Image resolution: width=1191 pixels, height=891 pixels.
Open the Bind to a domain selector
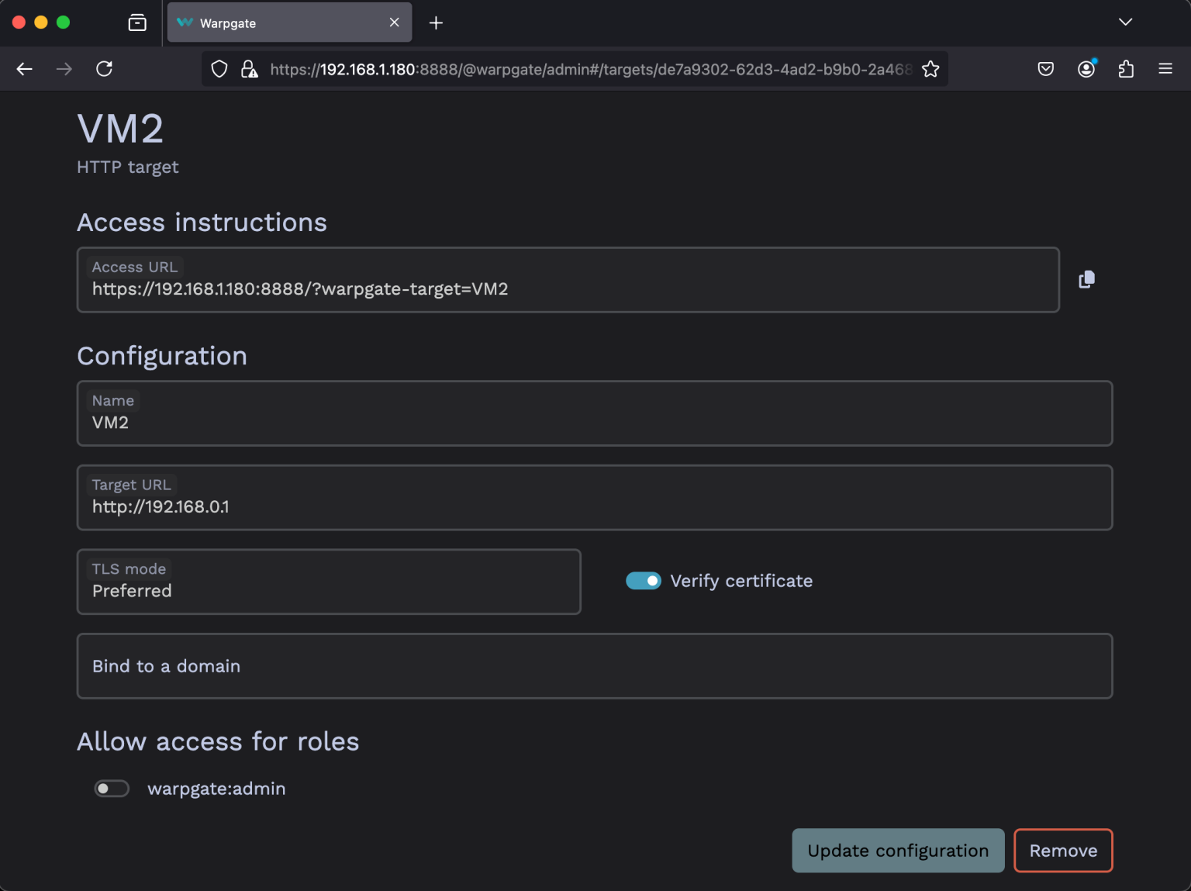tap(594, 666)
